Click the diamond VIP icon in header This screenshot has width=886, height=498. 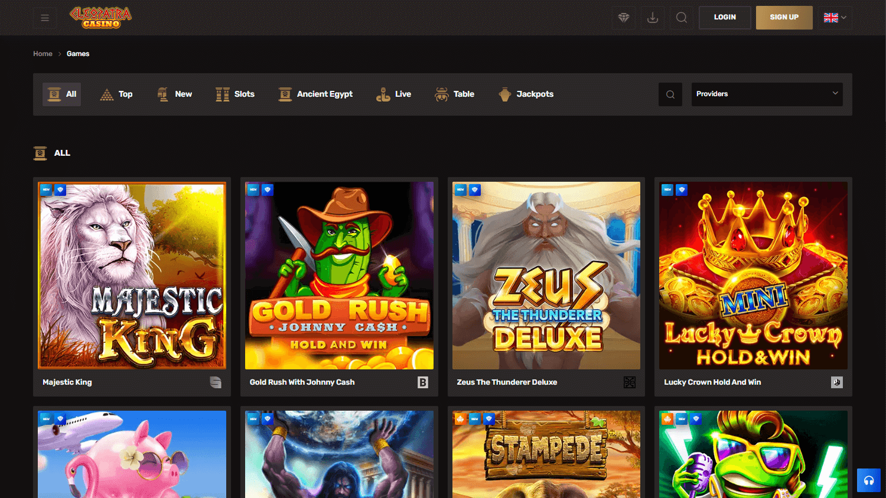[x=624, y=18]
